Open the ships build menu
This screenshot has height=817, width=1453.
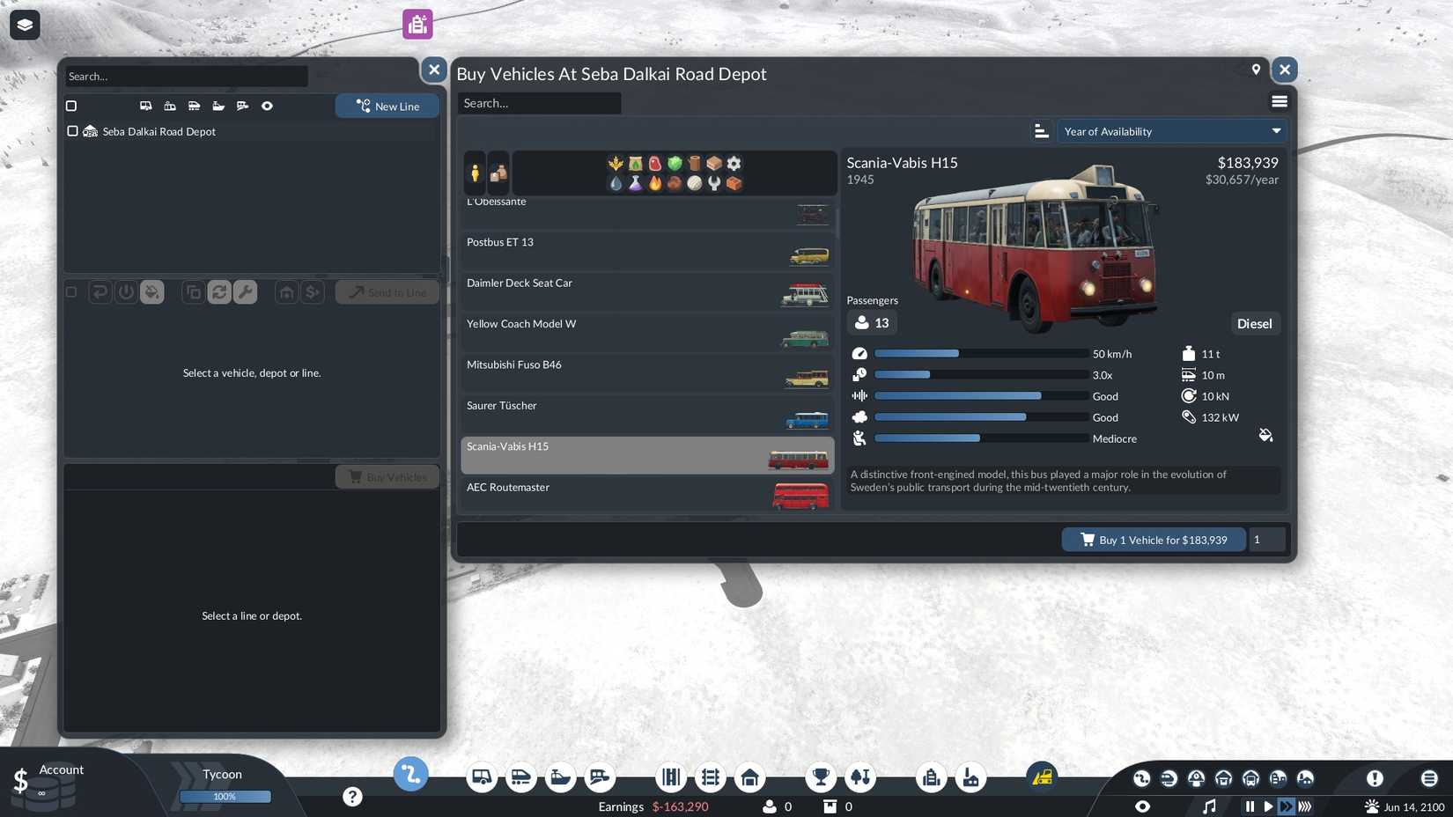pyautogui.click(x=560, y=777)
